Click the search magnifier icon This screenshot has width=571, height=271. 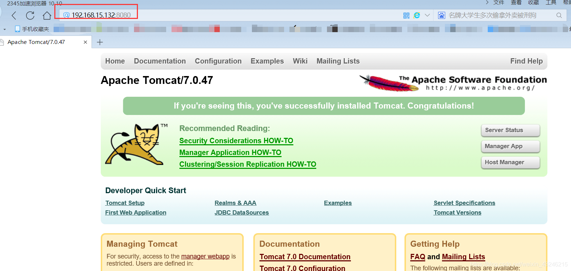point(559,15)
